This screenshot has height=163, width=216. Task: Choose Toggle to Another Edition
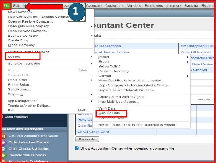click(x=30, y=106)
